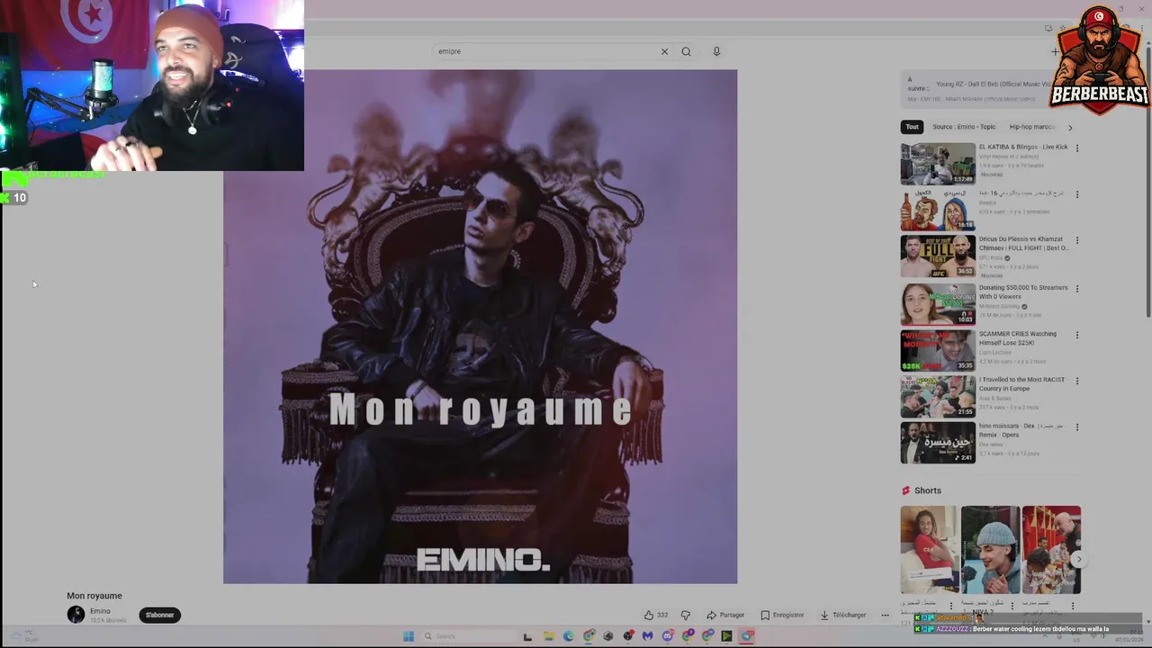Open the purple 'M' app icon on the taskbar
1152x648 pixels.
[648, 636]
